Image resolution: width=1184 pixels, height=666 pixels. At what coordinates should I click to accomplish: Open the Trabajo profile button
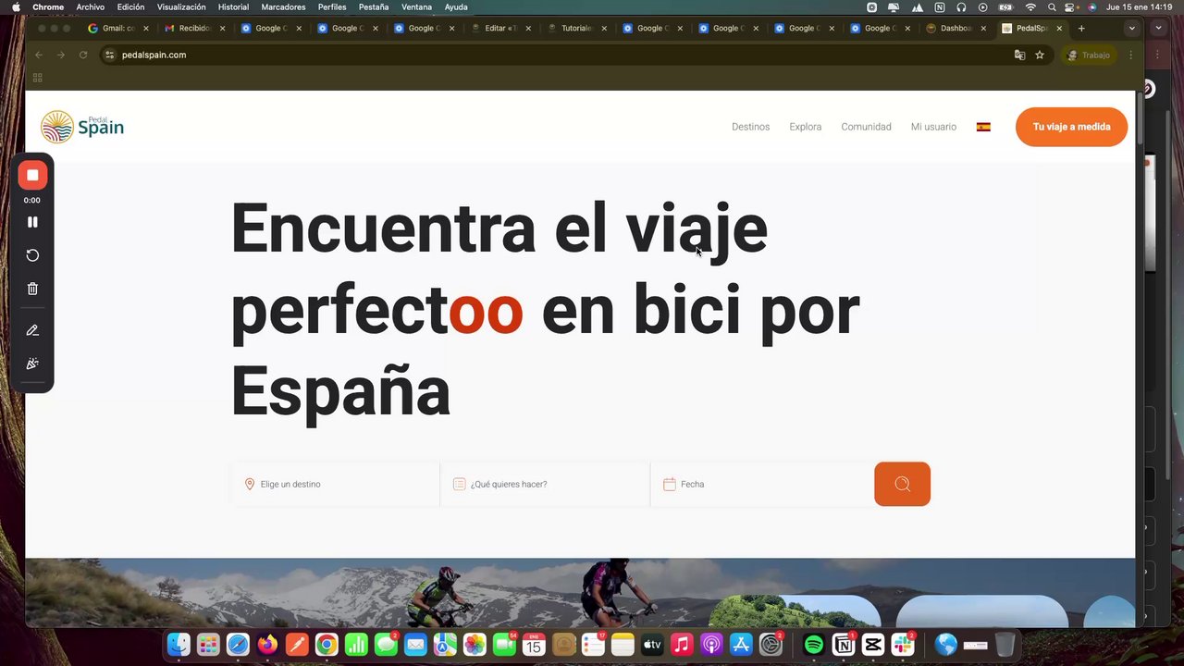click(x=1089, y=55)
